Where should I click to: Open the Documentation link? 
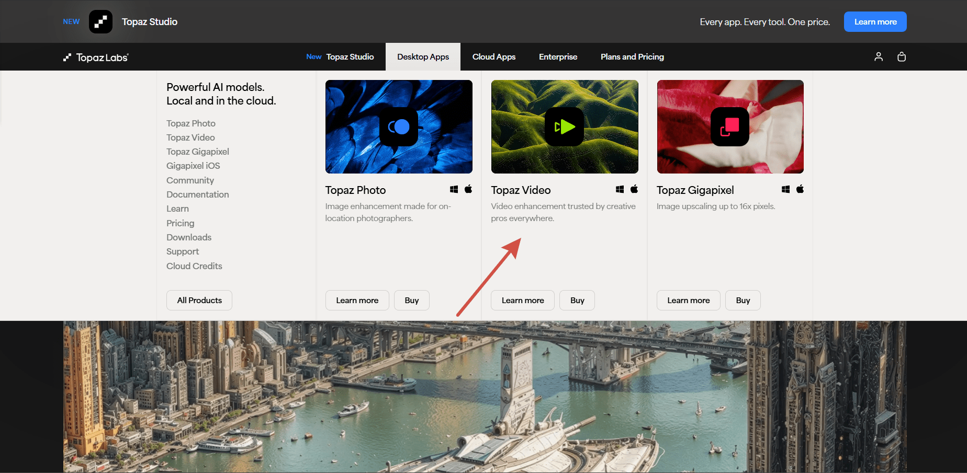(x=198, y=194)
